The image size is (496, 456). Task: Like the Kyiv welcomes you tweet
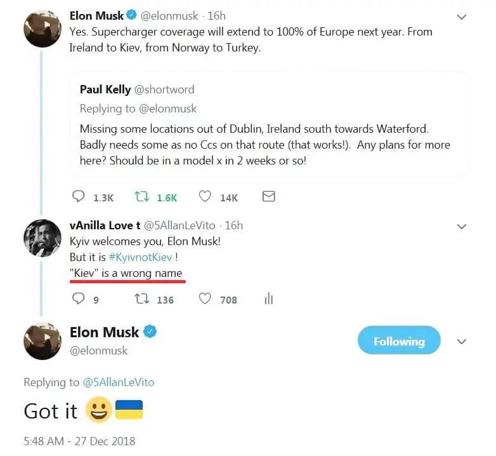(205, 298)
